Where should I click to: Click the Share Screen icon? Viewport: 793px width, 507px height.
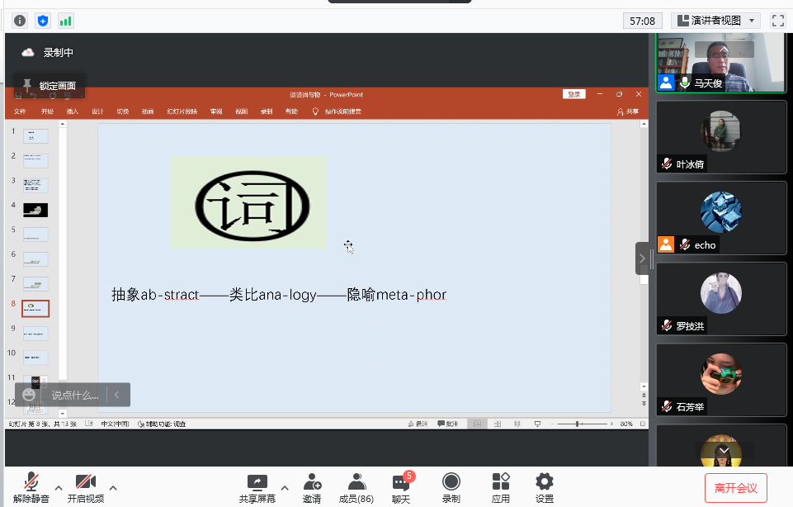tap(257, 482)
